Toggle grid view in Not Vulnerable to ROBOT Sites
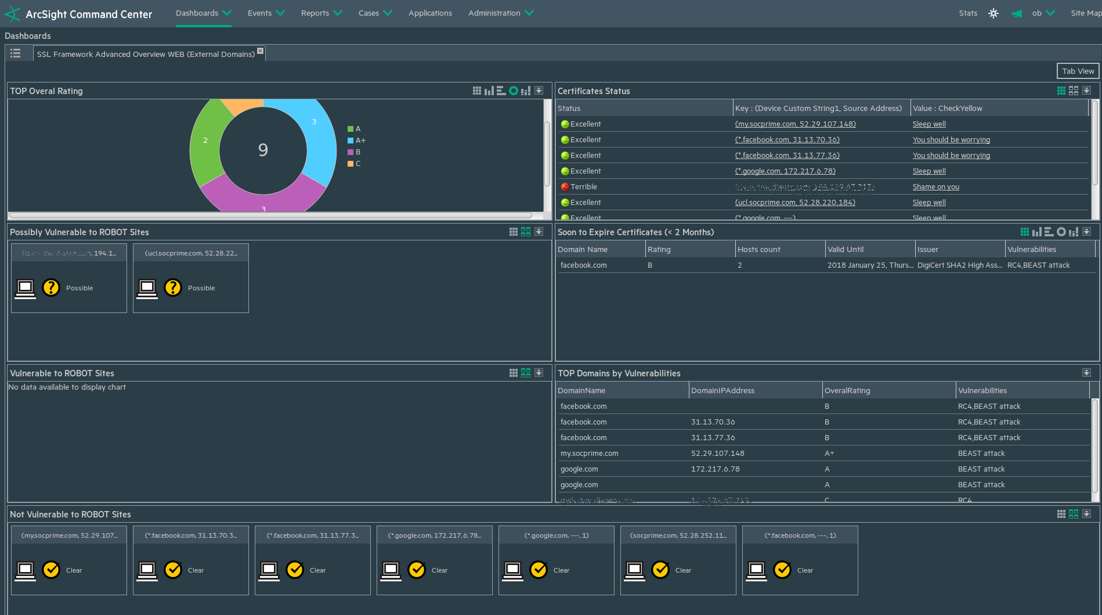 (x=1061, y=515)
